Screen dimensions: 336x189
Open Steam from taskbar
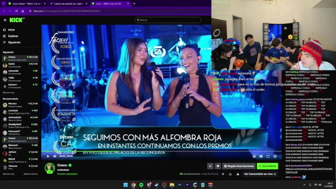point(156,185)
